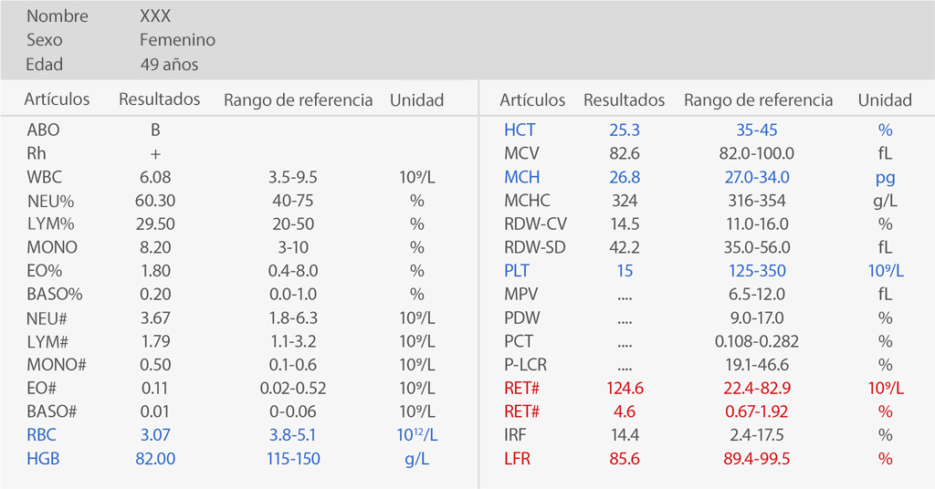Click the Sexo value Femenino
The image size is (935, 489).
pos(178,40)
